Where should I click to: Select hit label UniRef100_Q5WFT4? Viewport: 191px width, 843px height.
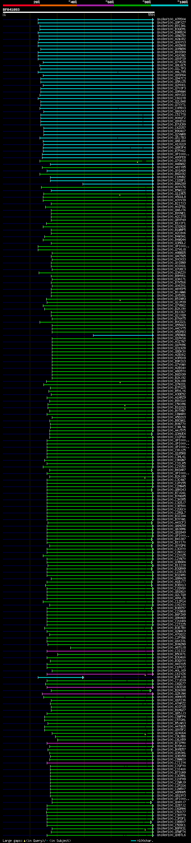pos(171,832)
